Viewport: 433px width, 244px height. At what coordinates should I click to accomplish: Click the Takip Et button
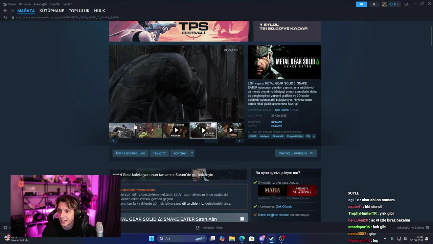click(159, 153)
